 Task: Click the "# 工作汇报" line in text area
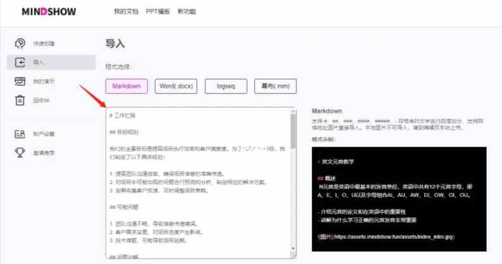point(122,116)
